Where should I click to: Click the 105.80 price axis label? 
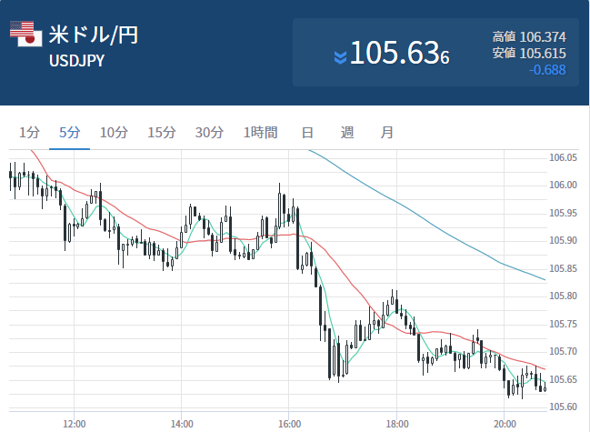564,296
